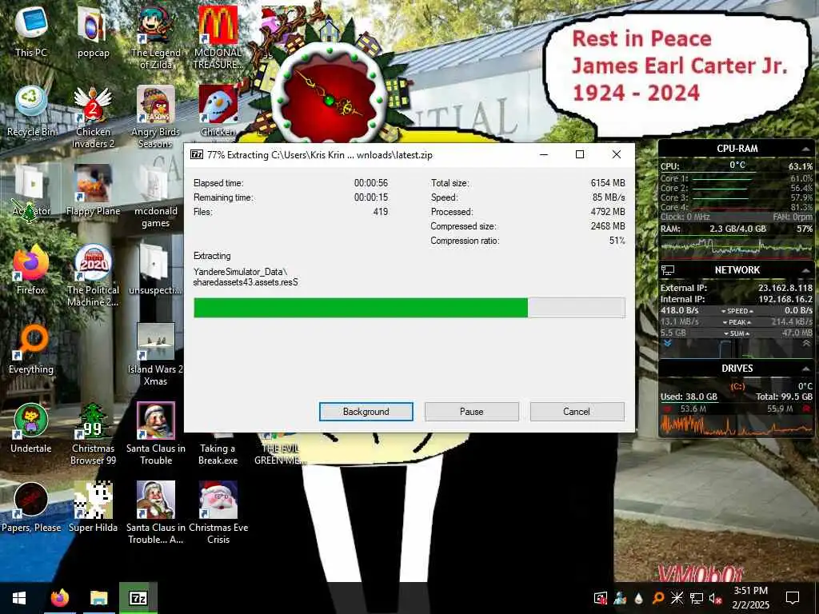Collapse the DRIVES gadget panel
This screenshot has width=819, height=614.
point(805,369)
